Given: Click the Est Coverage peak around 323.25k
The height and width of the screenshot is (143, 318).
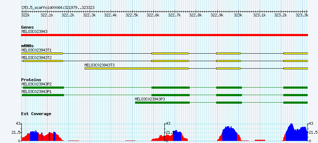Looking at the screenshot, I should point(295,132).
